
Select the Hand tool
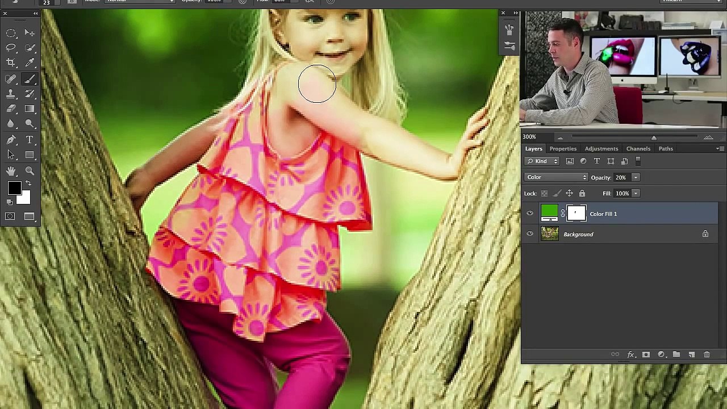click(11, 171)
